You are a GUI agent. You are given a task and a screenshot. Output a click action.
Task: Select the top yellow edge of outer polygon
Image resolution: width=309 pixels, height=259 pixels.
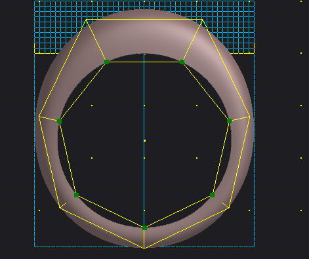(x=144, y=20)
